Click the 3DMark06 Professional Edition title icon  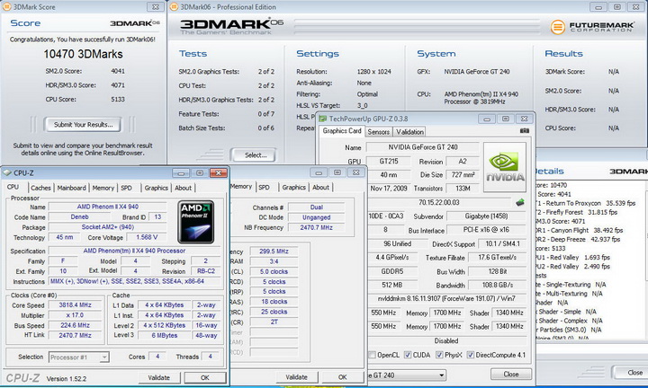[x=174, y=7]
